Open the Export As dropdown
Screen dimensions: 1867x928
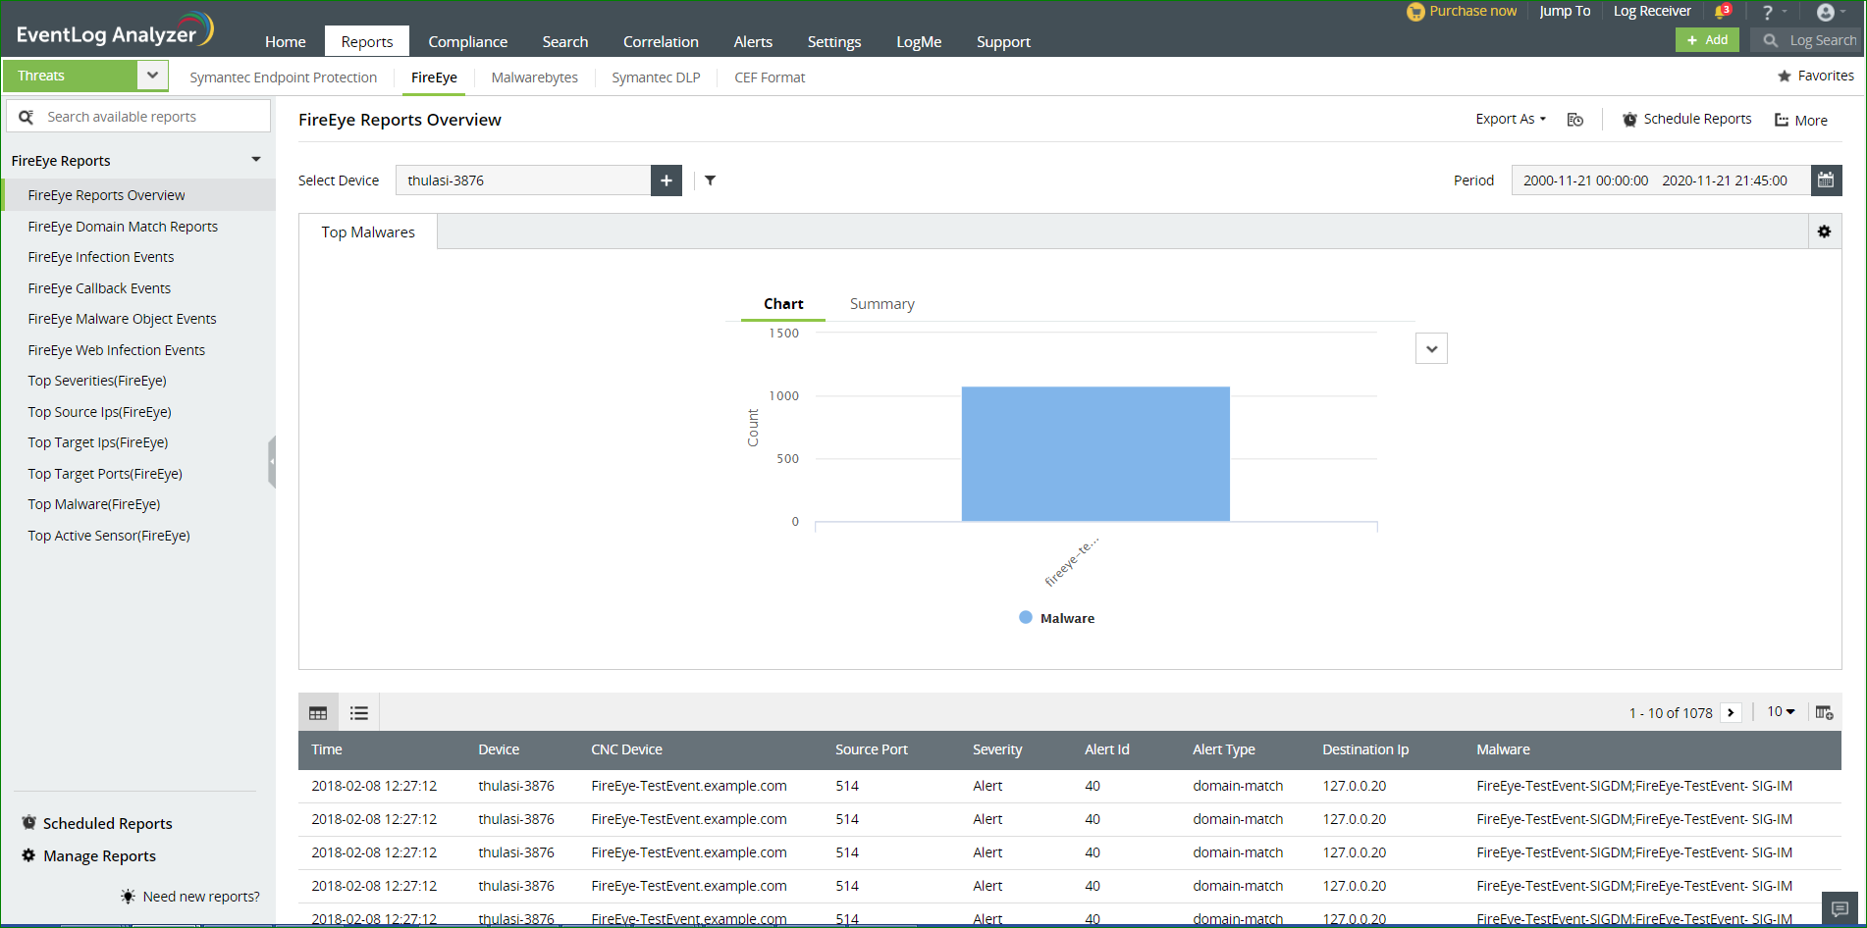pos(1511,119)
